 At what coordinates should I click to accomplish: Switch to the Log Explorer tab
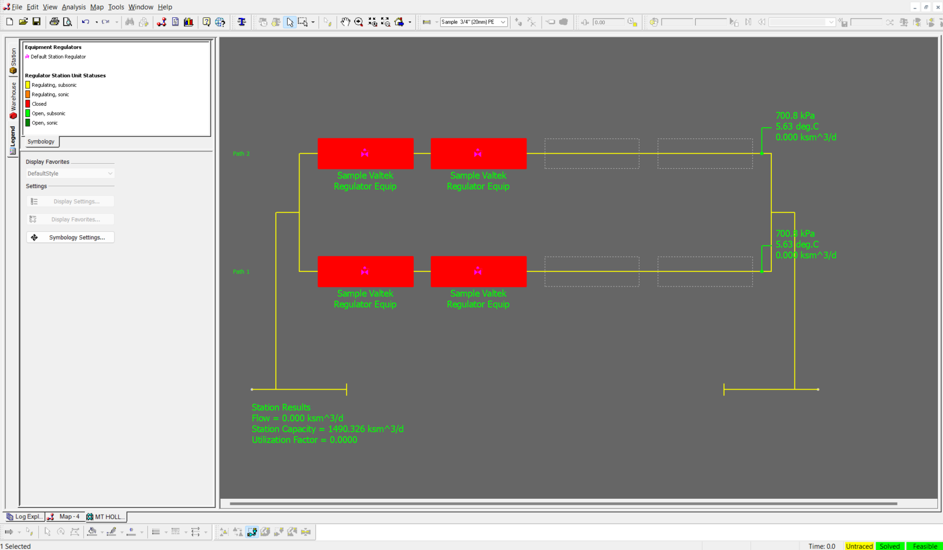pyautogui.click(x=25, y=516)
